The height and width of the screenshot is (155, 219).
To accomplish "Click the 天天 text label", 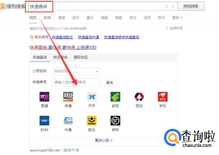I will click(92, 106).
